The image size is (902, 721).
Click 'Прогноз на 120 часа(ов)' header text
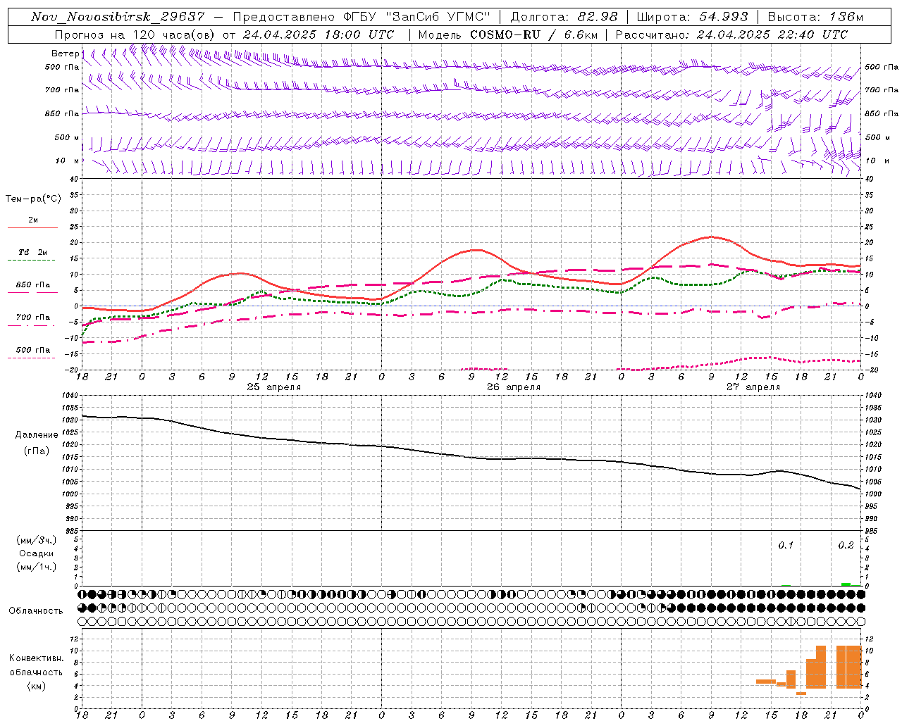135,35
